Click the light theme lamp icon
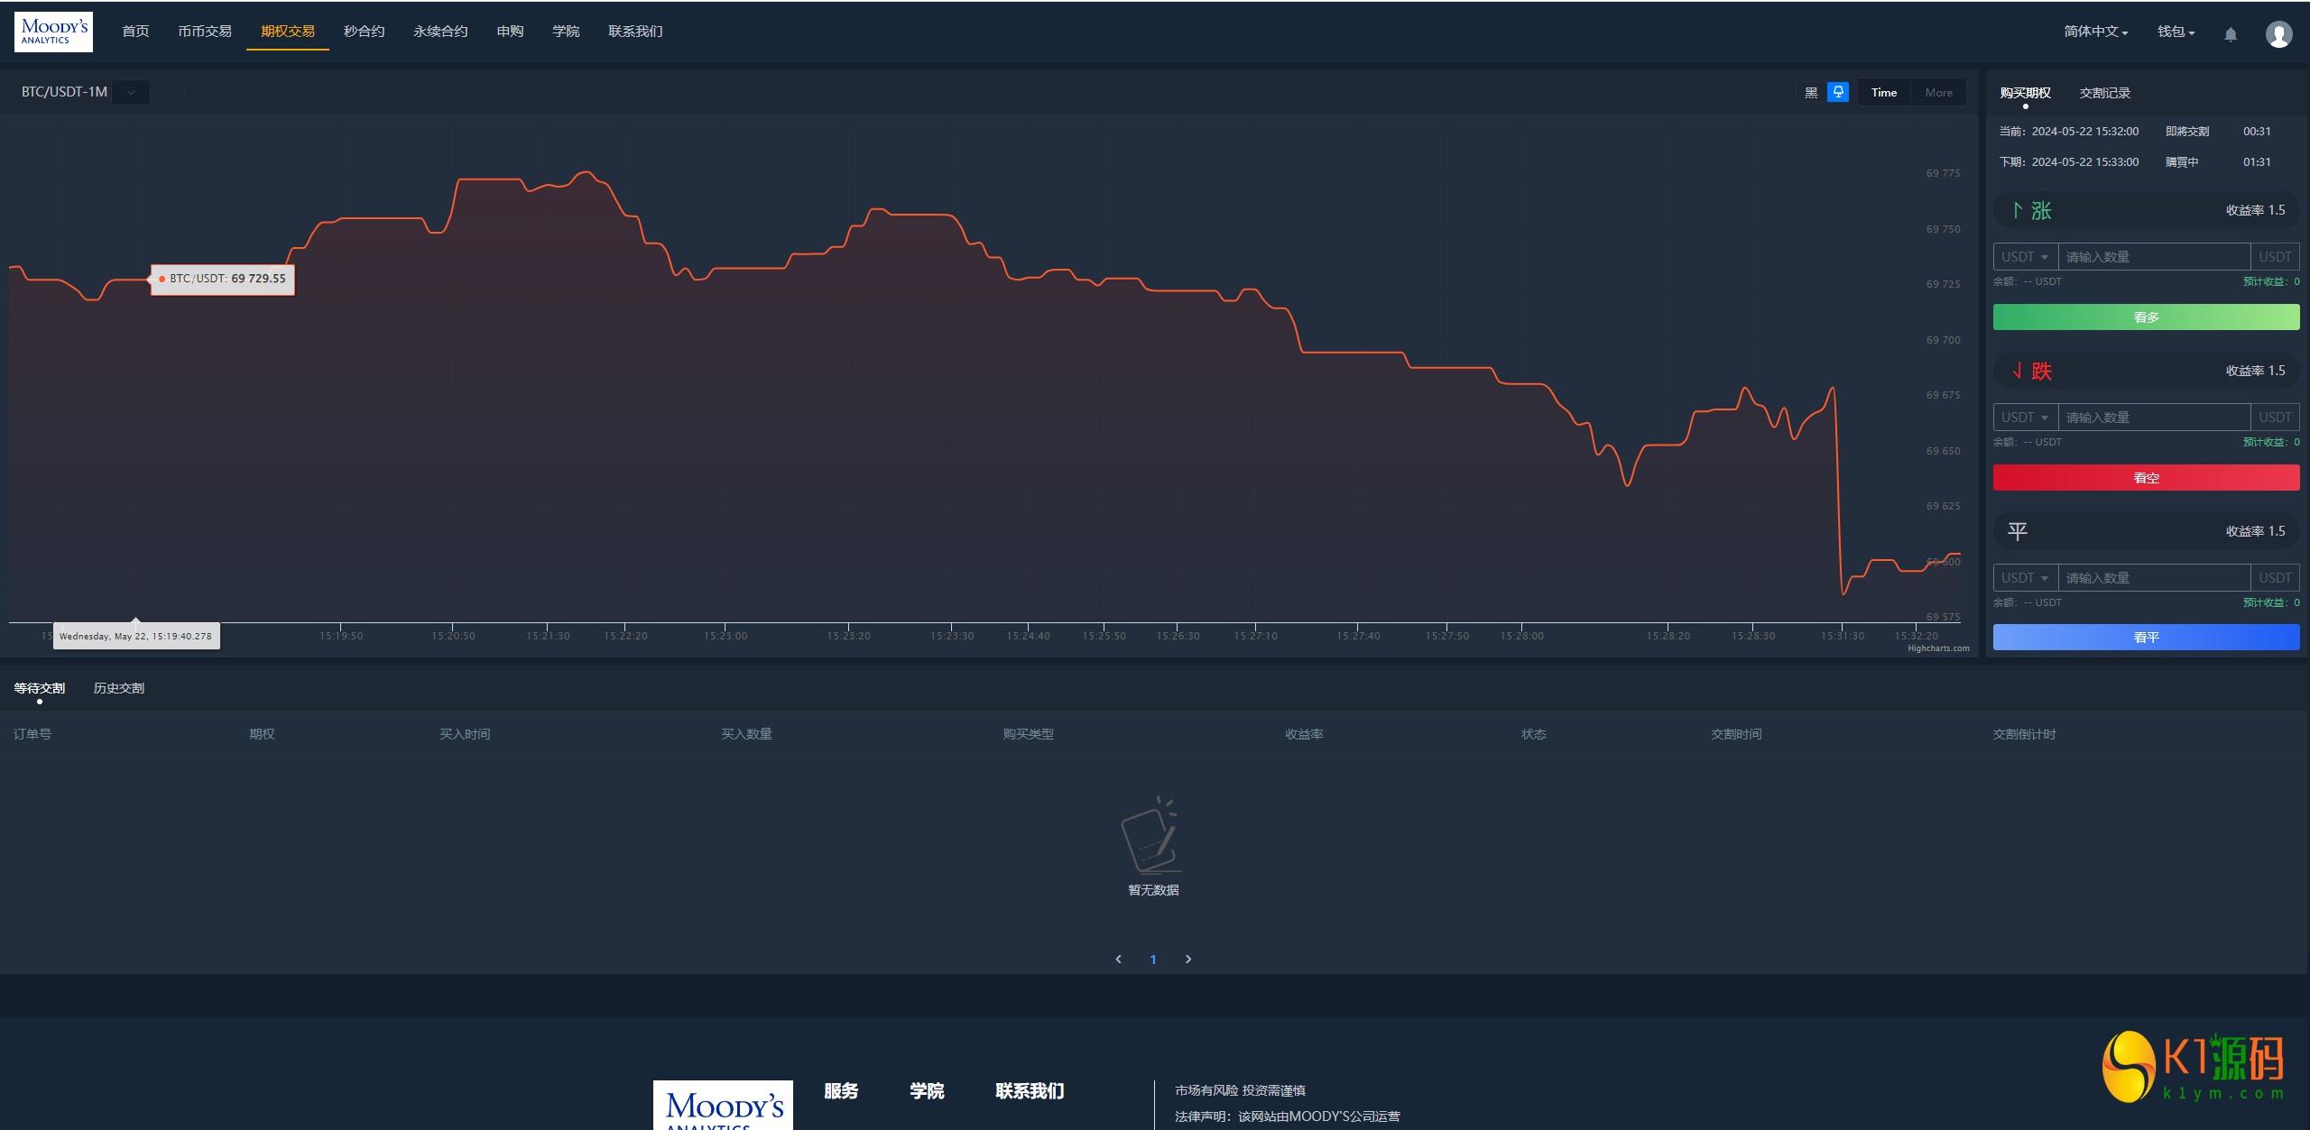The width and height of the screenshot is (2310, 1130). (x=1837, y=92)
